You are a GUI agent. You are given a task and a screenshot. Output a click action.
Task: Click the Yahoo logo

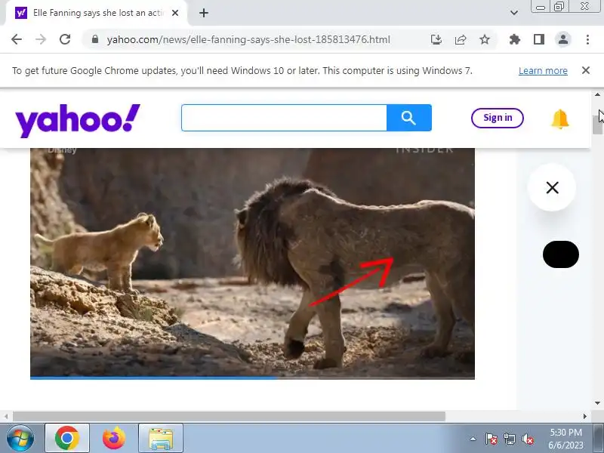pos(78,120)
